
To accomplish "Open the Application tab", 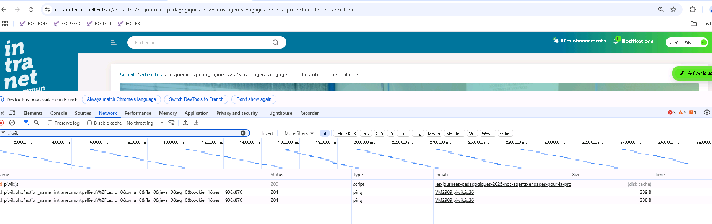I will (196, 113).
